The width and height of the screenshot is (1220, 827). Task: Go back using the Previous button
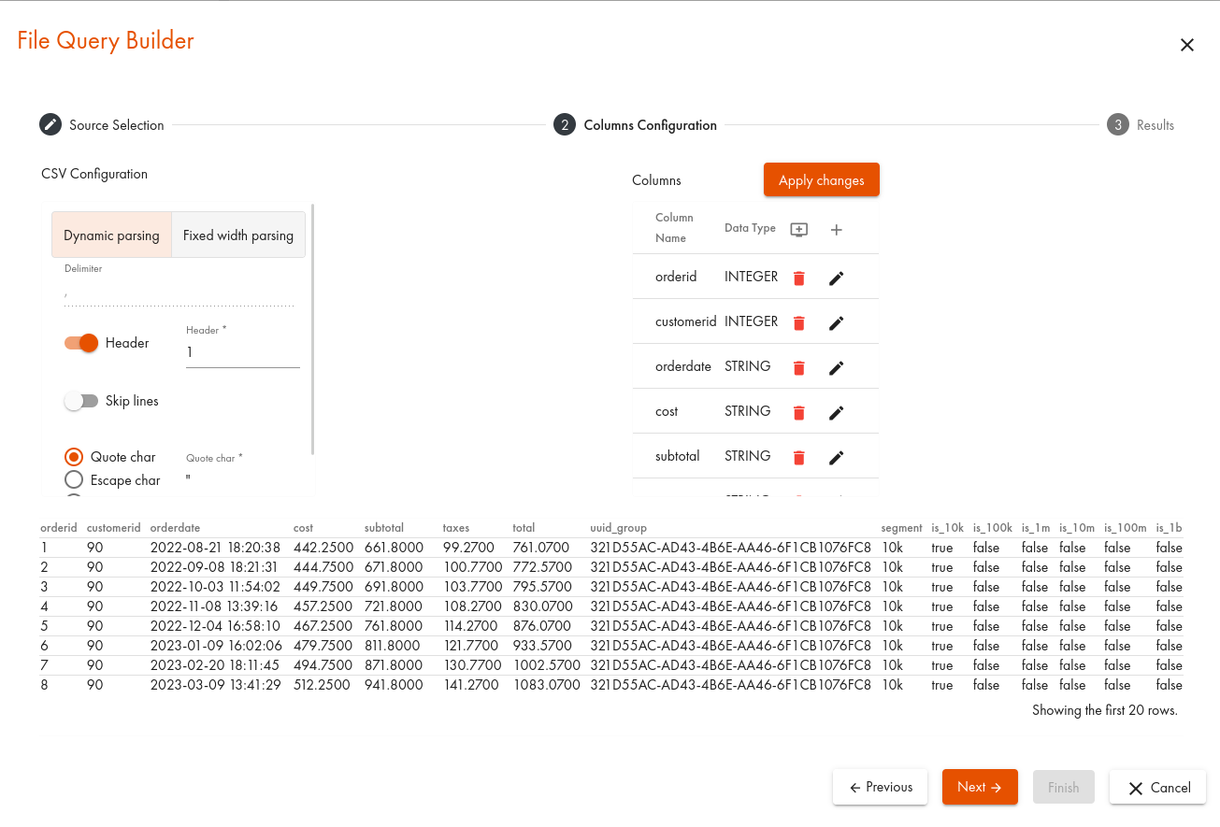pos(880,787)
